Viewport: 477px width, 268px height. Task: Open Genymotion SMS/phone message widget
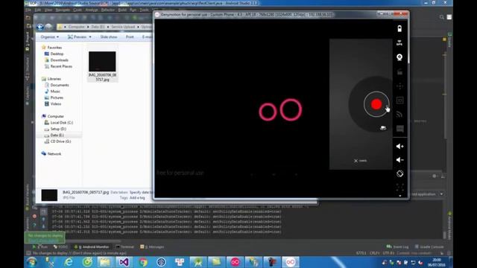click(399, 129)
